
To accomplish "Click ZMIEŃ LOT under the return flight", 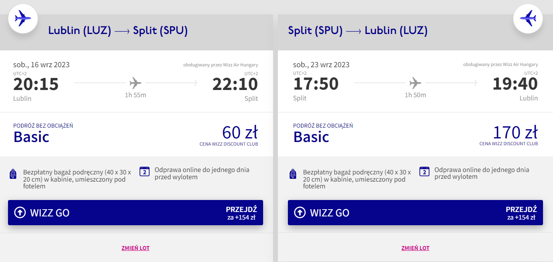I will click(415, 248).
